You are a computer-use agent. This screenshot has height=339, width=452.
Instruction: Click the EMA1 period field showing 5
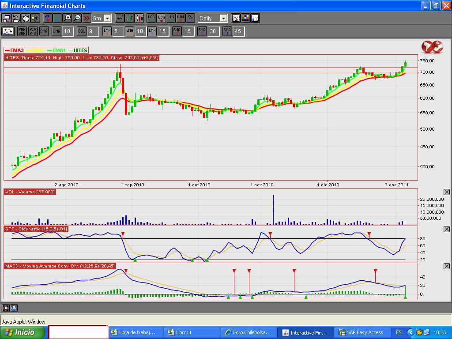[x=117, y=31]
